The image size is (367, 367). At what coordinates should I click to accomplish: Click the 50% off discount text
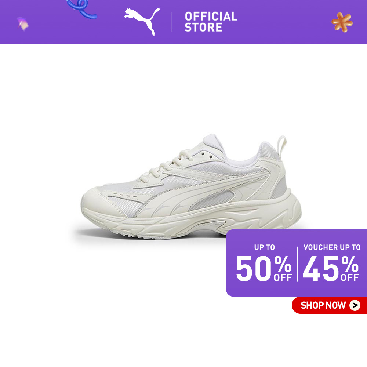[264, 269]
